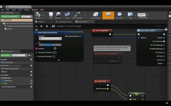
Task: Open the Window menu
Action: click(34, 10)
